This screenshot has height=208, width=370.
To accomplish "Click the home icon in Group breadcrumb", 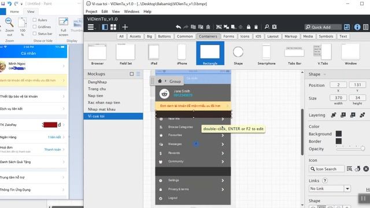I will (160, 81).
